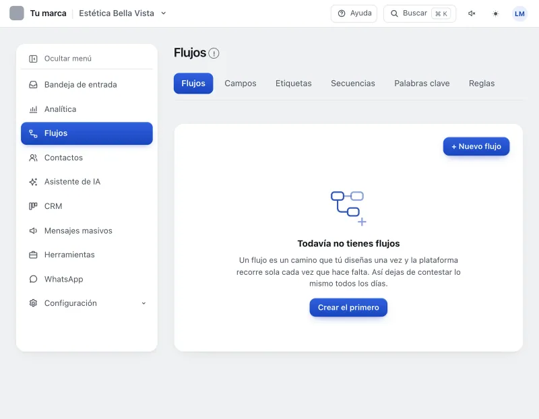Click the info icon beside Flujos heading
This screenshot has width=539, height=419.
tap(214, 53)
